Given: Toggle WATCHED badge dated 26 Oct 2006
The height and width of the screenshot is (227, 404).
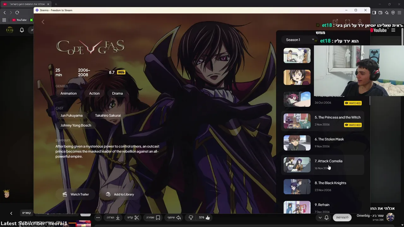Looking at the screenshot, I should coord(353,103).
